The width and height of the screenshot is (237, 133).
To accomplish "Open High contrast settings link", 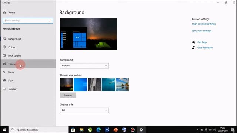I will click(x=204, y=24).
